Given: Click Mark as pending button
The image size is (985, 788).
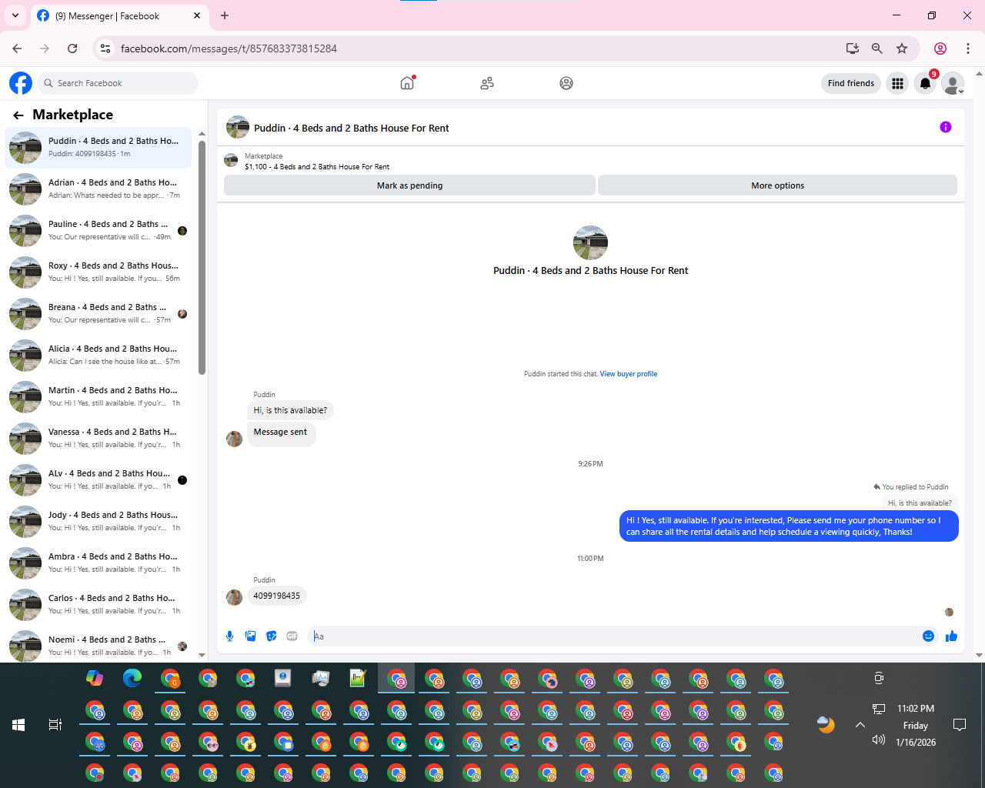Looking at the screenshot, I should [x=409, y=185].
